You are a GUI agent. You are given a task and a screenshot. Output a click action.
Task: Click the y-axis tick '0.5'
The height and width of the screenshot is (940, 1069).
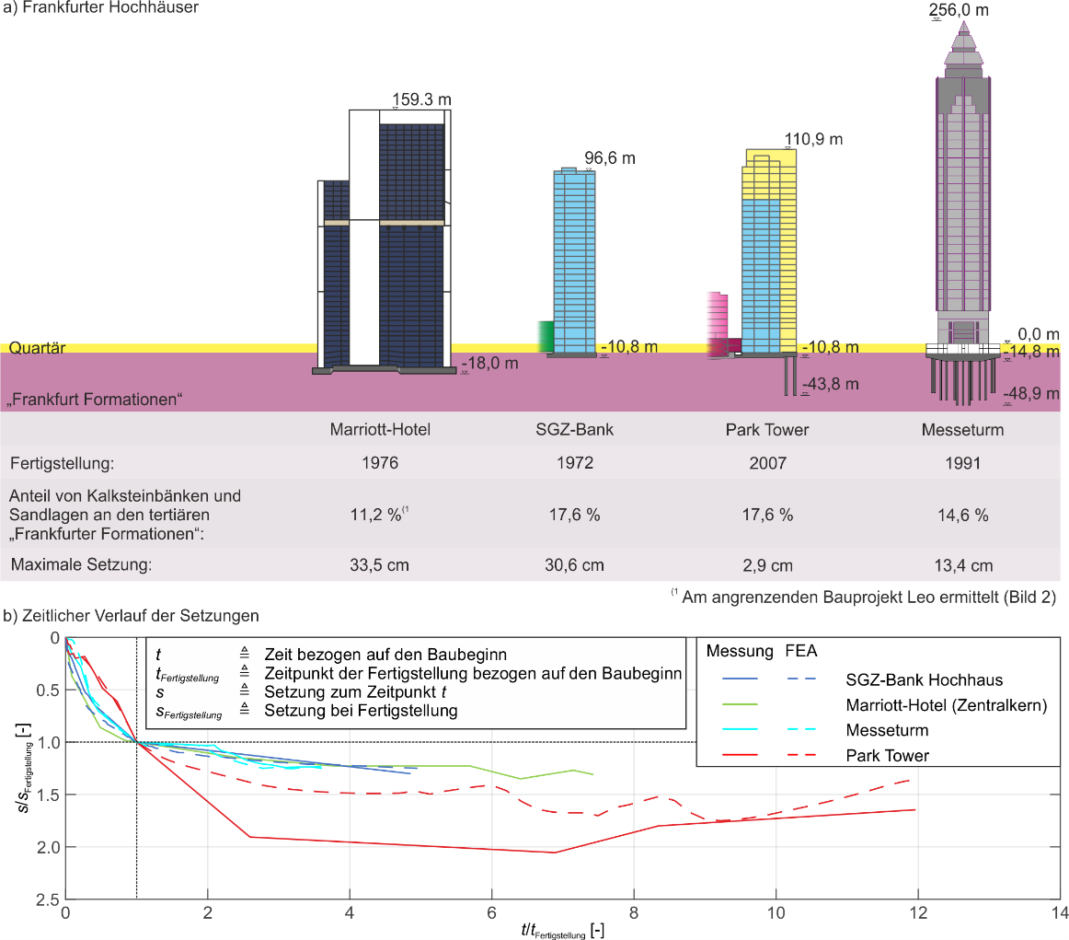[48, 690]
